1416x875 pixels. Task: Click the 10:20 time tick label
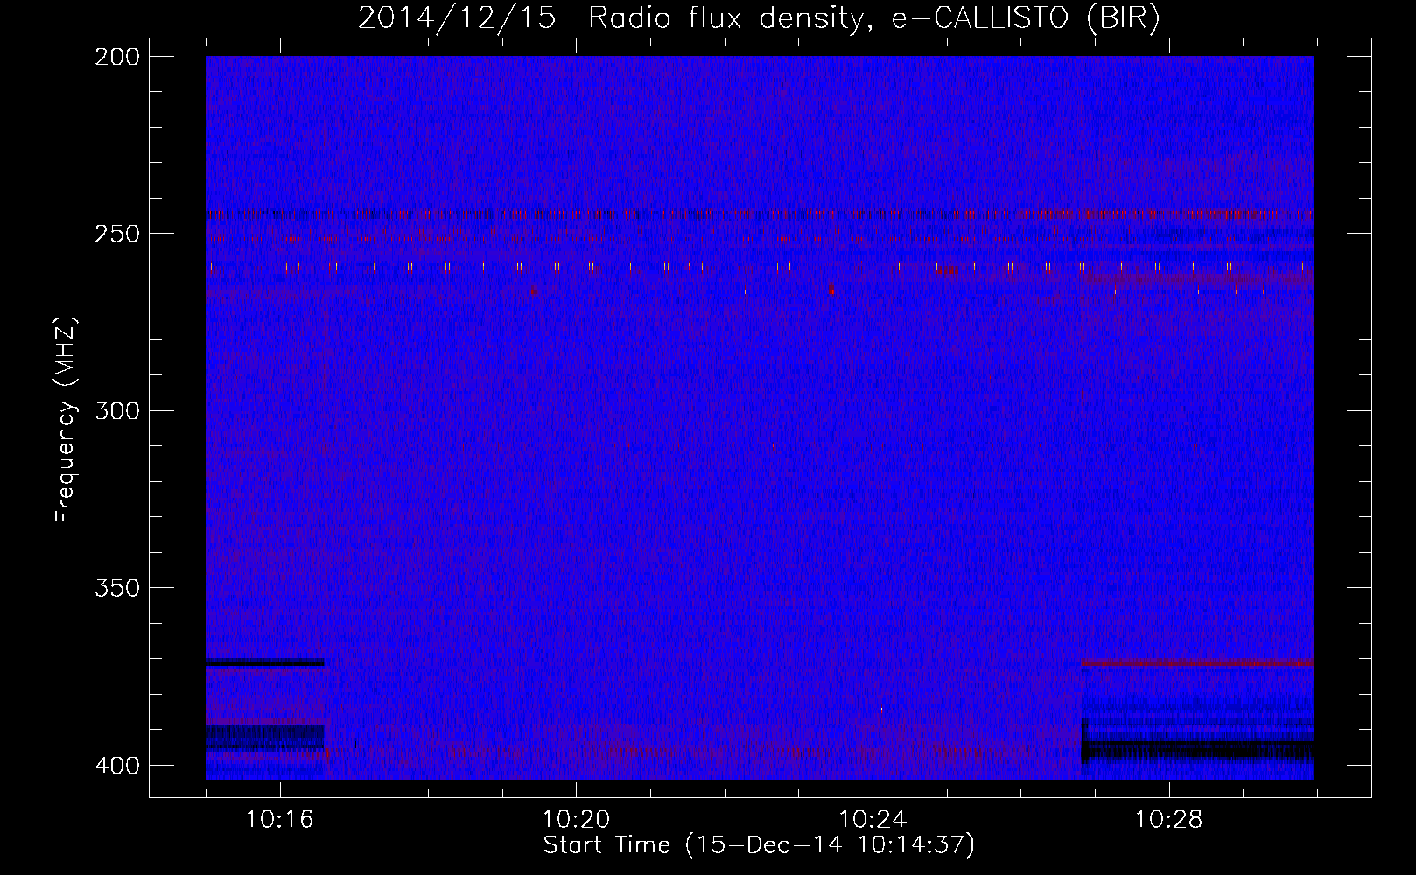pos(576,820)
